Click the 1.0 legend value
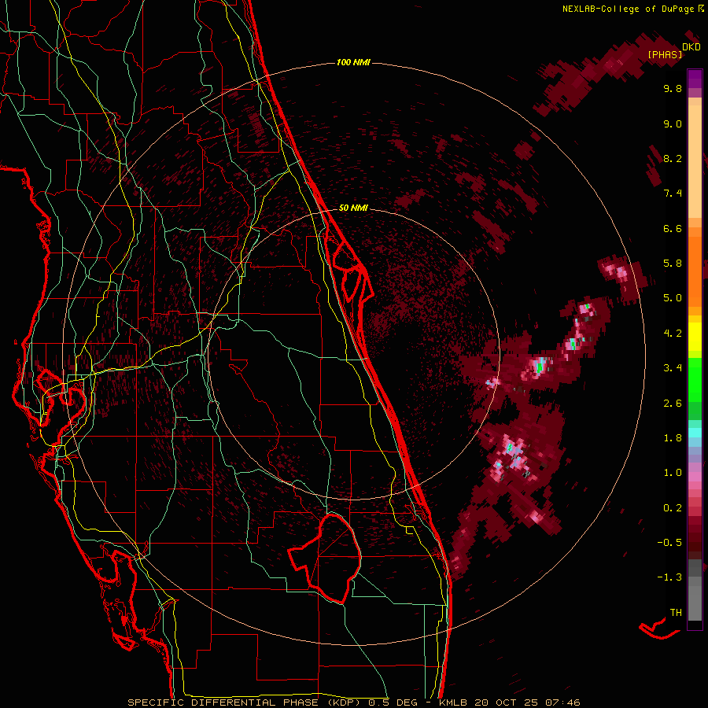Image resolution: width=708 pixels, height=708 pixels. click(673, 473)
